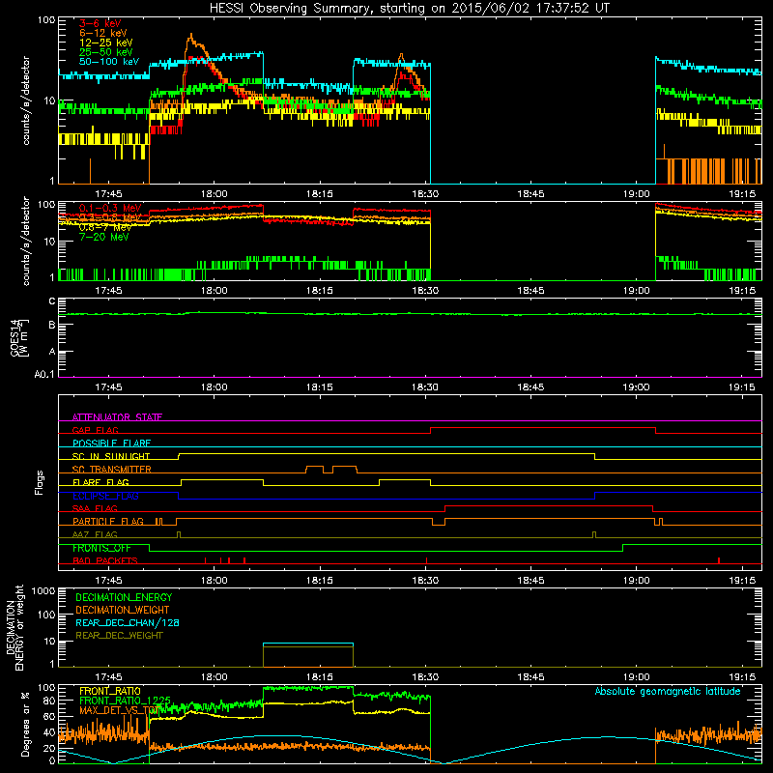Viewport: 773px width, 773px height.
Task: Click the second orange flare peak near 18:27
Action: pos(401,56)
